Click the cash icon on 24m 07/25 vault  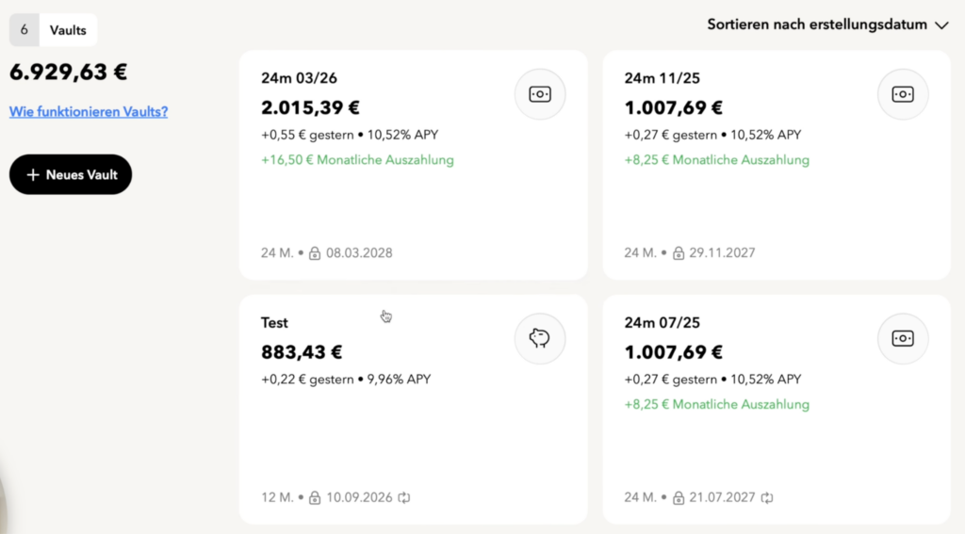903,338
